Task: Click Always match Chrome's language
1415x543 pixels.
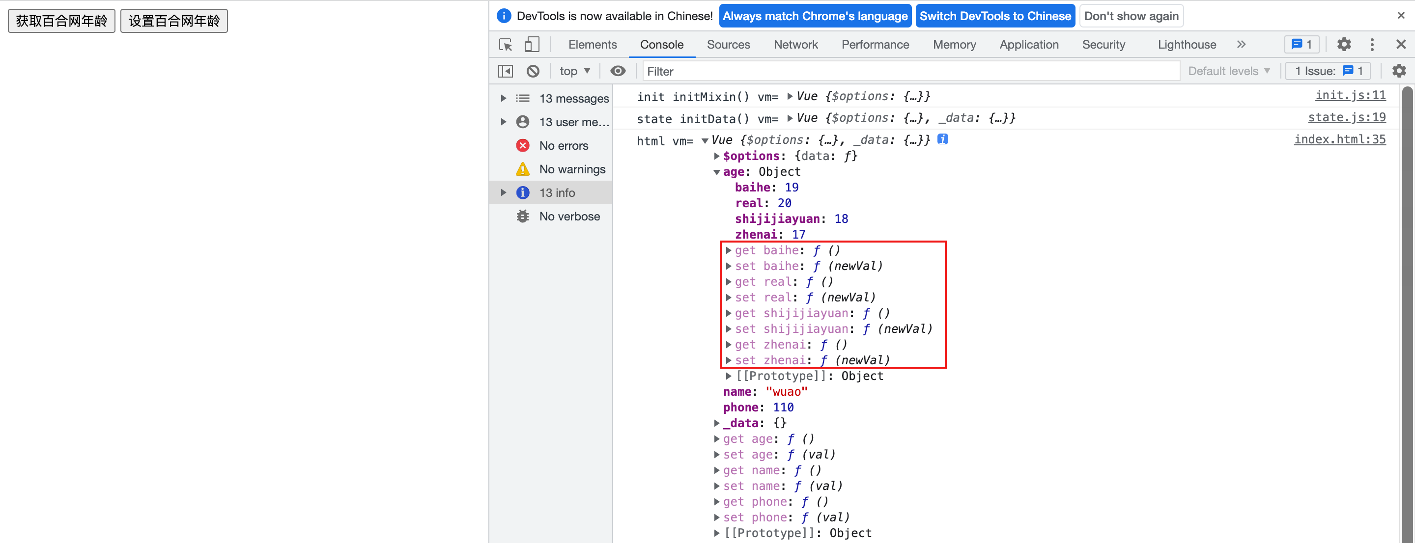Action: point(815,16)
